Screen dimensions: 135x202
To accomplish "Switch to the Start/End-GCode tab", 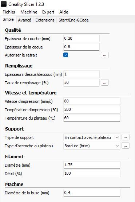I will point(74,20).
